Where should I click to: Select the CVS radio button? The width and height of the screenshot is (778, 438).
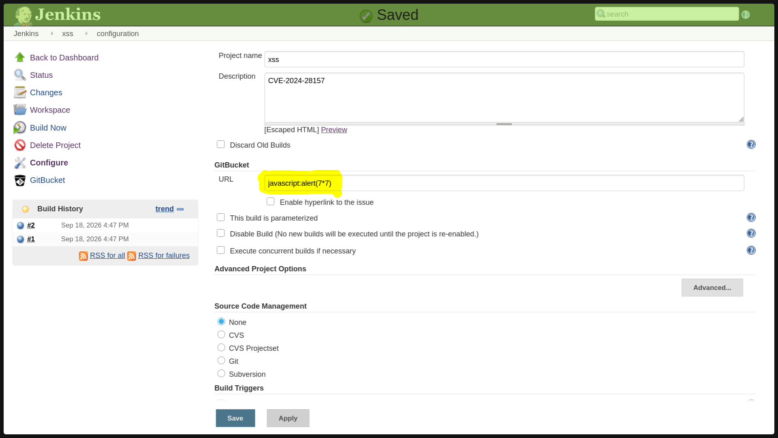click(x=221, y=335)
